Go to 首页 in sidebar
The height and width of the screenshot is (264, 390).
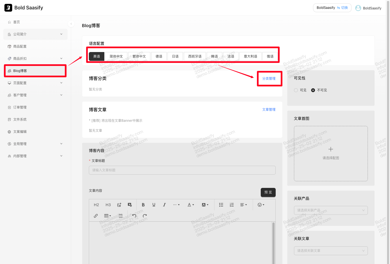[x=35, y=22]
